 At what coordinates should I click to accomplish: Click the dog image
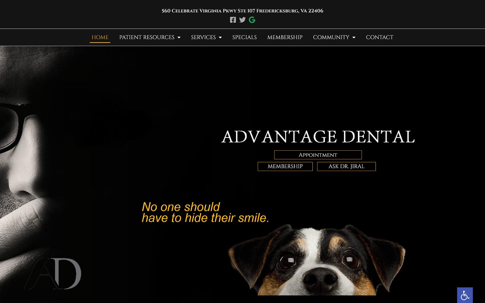(317, 260)
